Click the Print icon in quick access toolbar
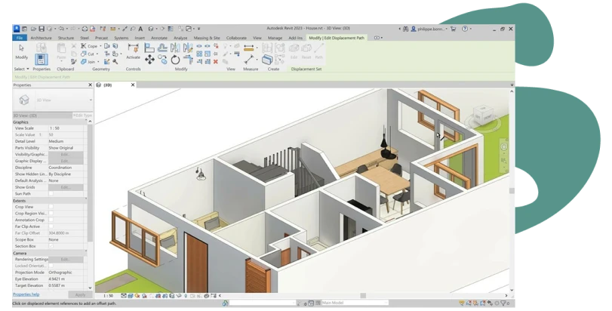The image size is (612, 311). click(85, 29)
